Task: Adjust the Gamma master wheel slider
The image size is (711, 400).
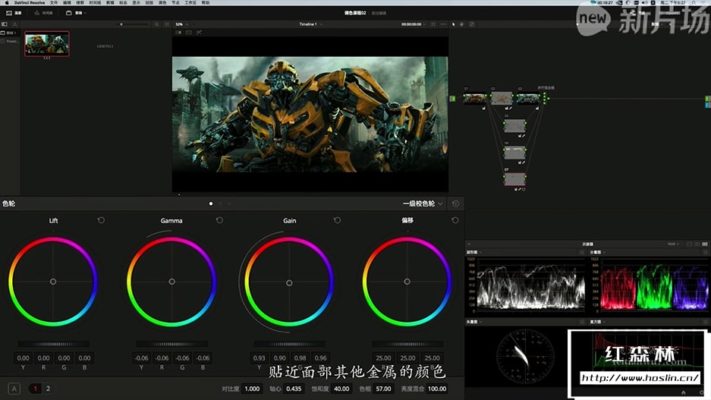Action: (x=171, y=344)
